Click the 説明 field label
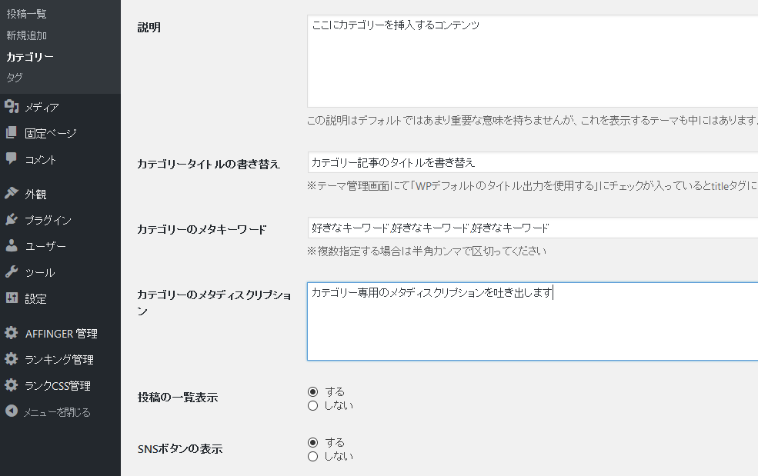 [149, 27]
